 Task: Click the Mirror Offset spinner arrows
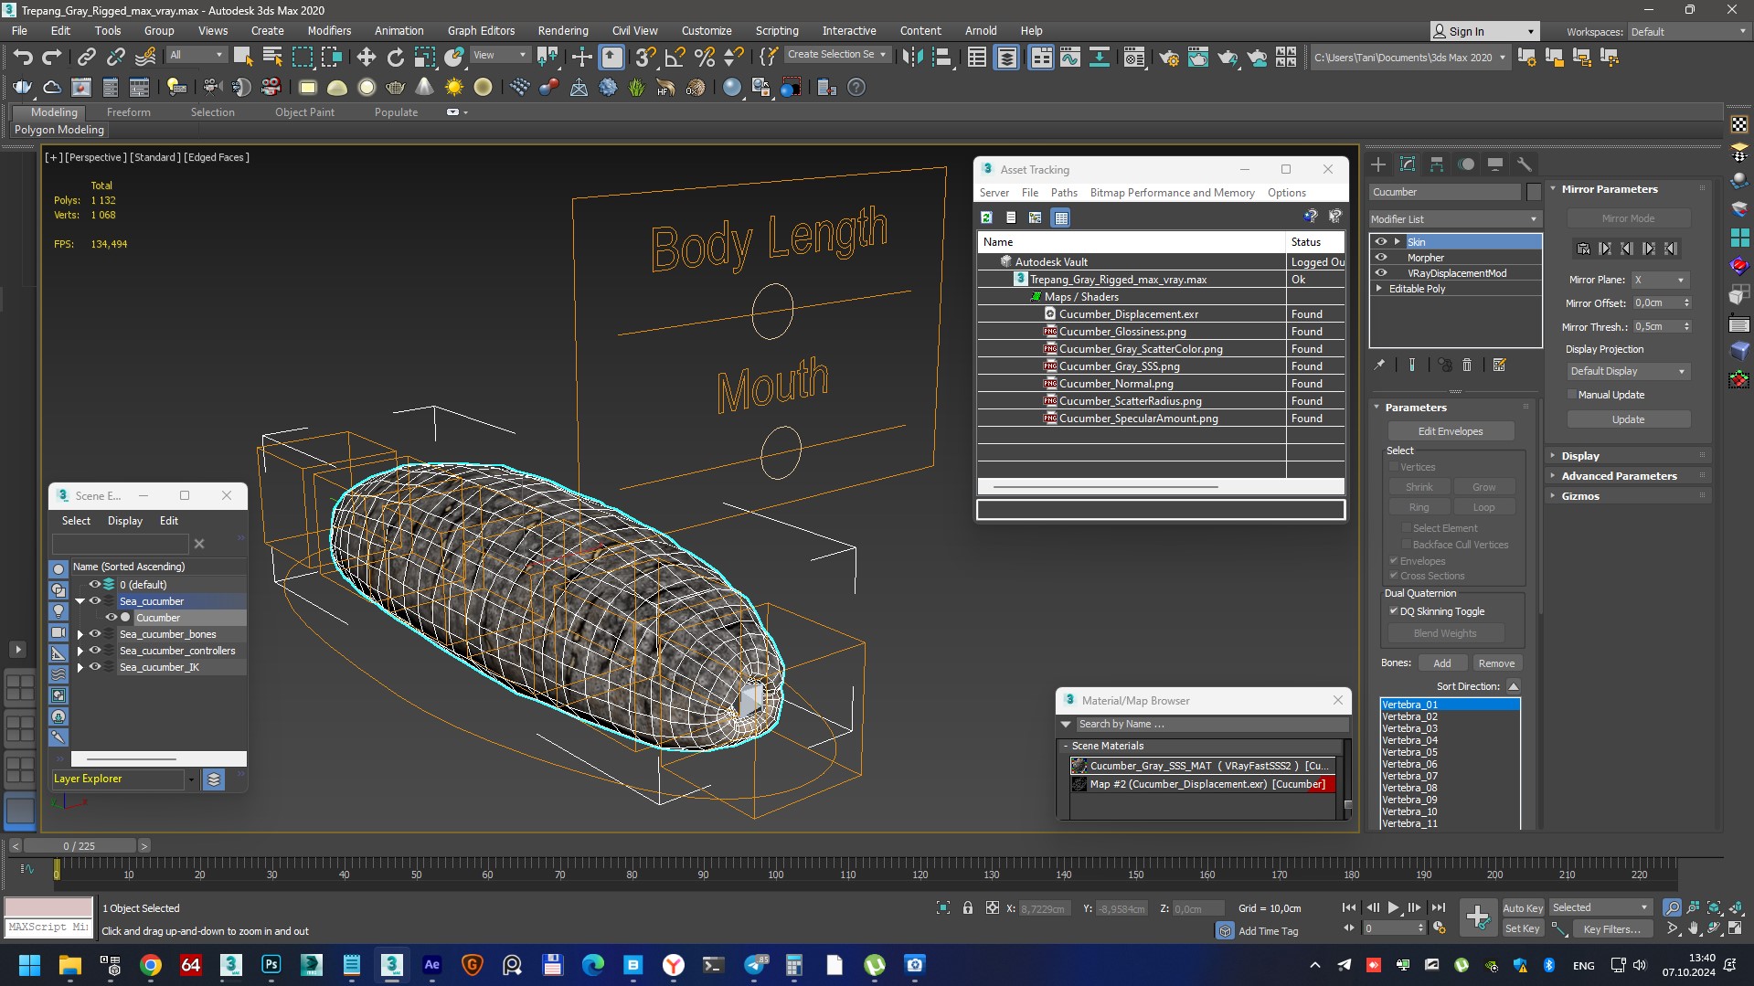click(x=1686, y=302)
